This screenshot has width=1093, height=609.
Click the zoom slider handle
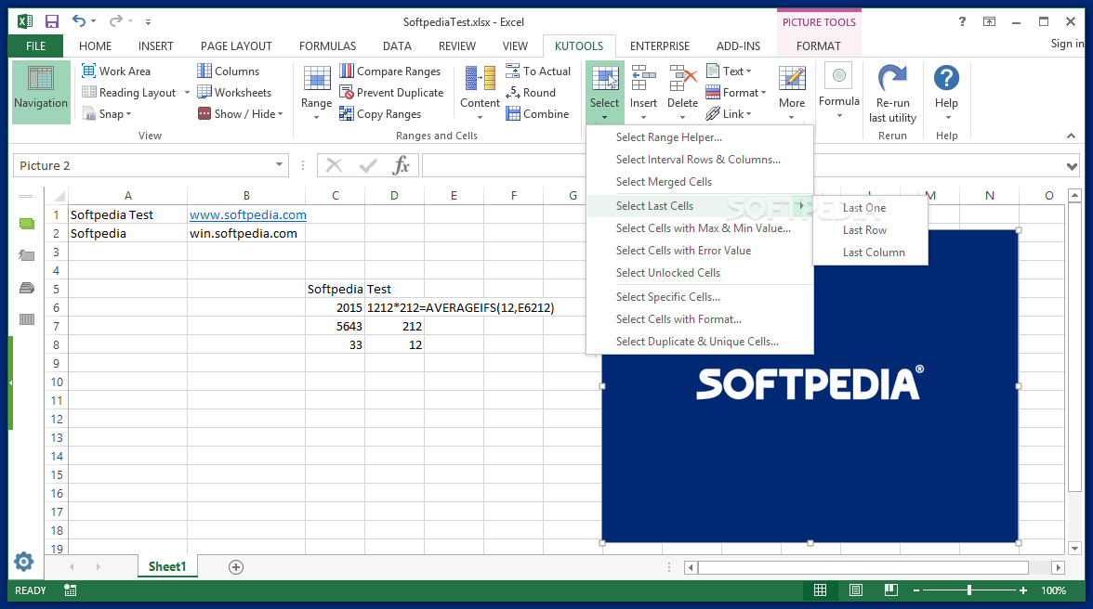coord(968,590)
